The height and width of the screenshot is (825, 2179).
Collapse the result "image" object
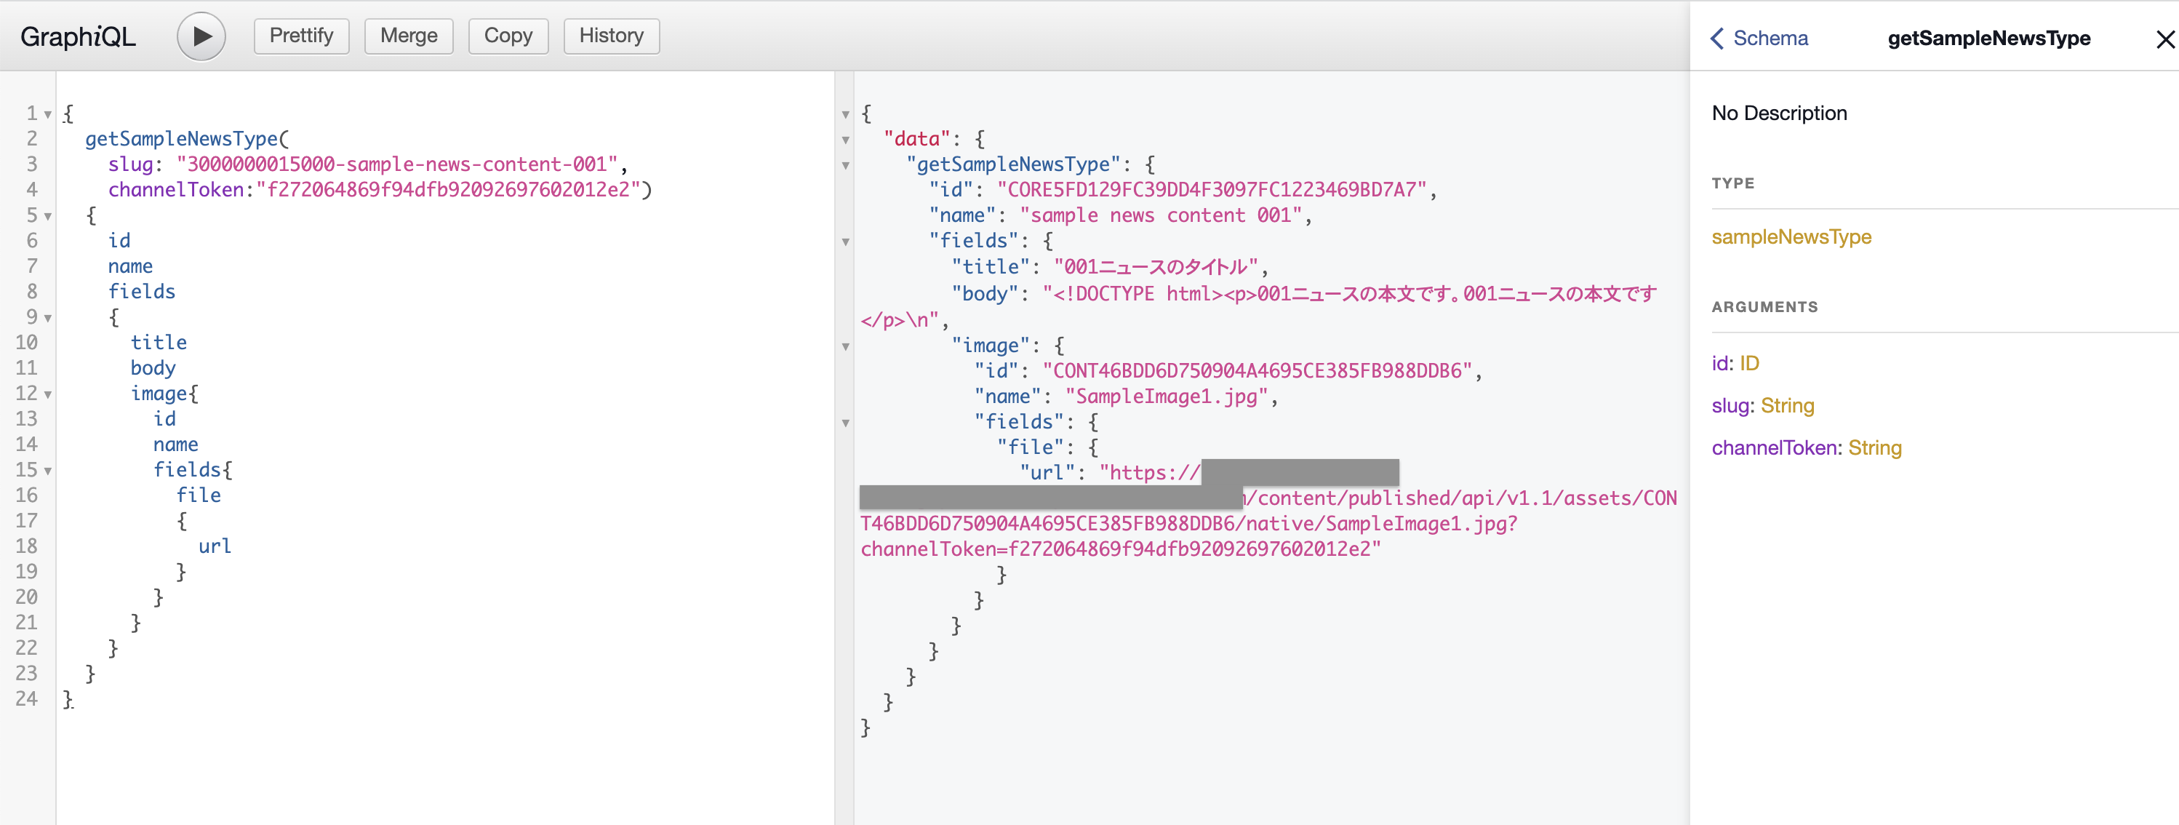pos(845,346)
